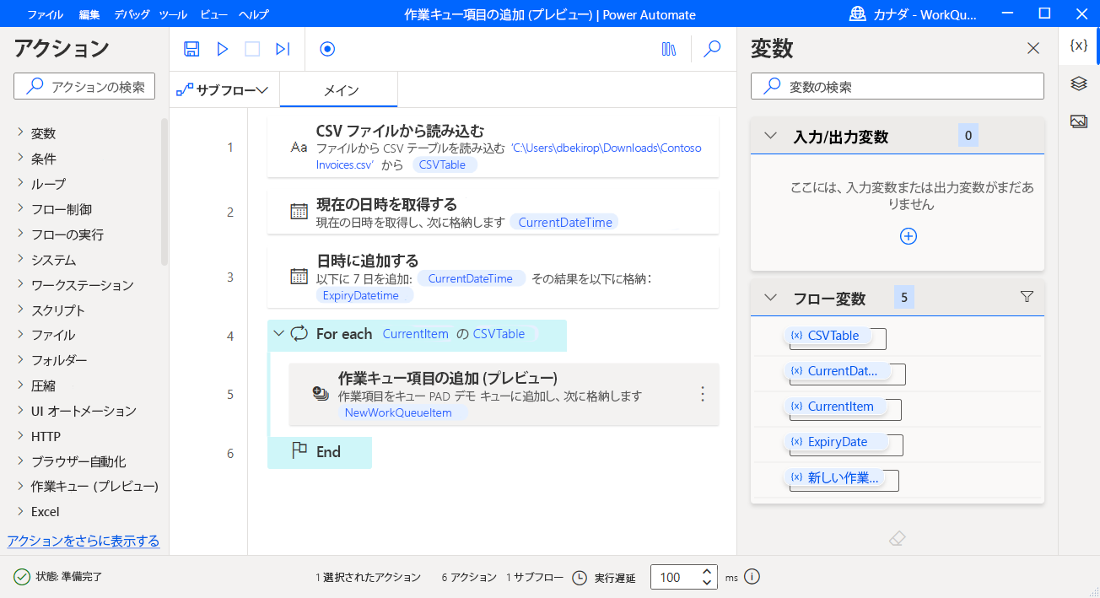The width and height of the screenshot is (1100, 598).
Task: Expand the UI オートメーション action group
Action: point(20,411)
